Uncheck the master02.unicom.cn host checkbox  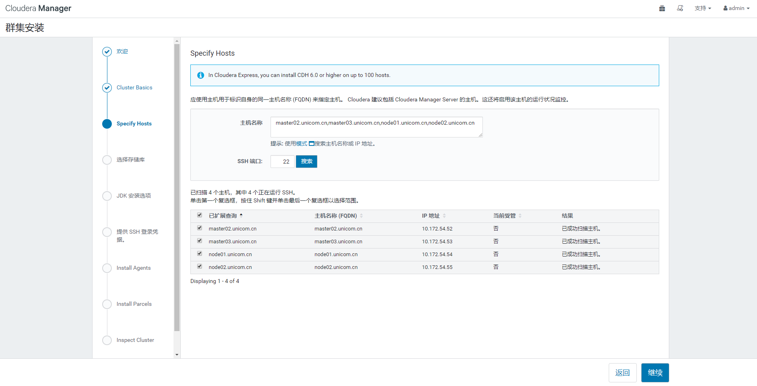(200, 228)
